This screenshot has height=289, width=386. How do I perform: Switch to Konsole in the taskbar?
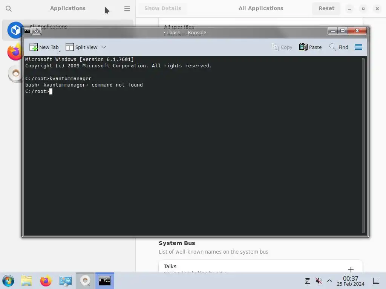105,281
